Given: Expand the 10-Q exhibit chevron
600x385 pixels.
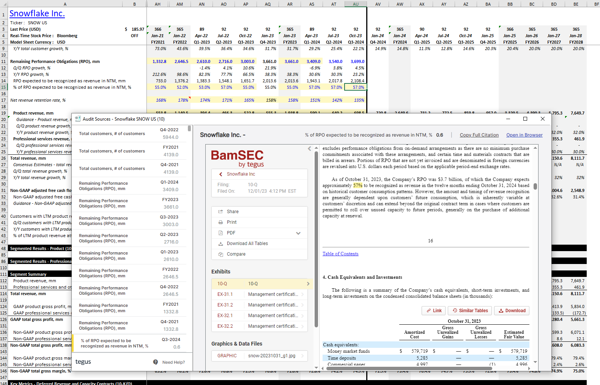Looking at the screenshot, I should (308, 284).
